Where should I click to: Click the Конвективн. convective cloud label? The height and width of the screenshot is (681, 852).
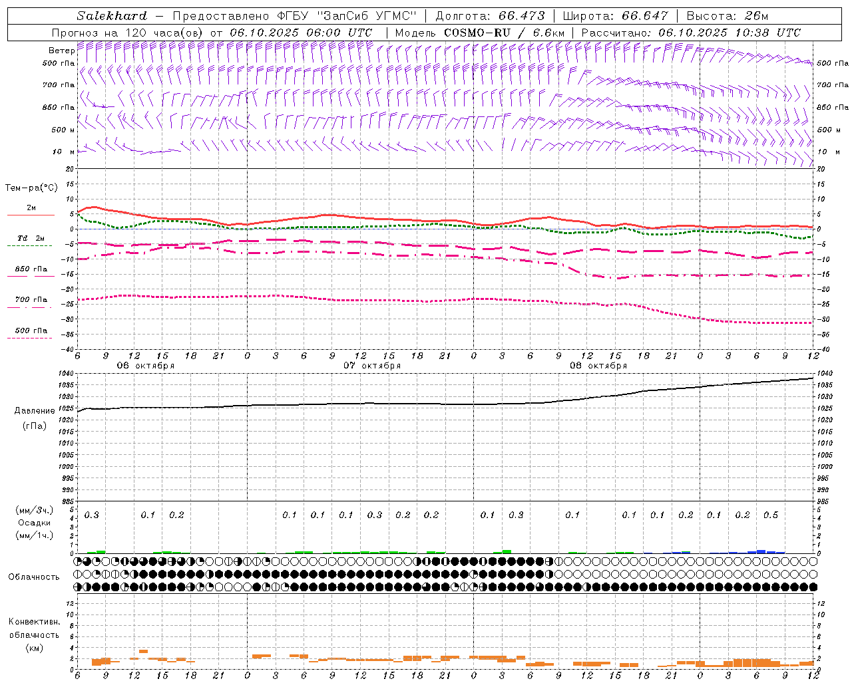click(34, 622)
